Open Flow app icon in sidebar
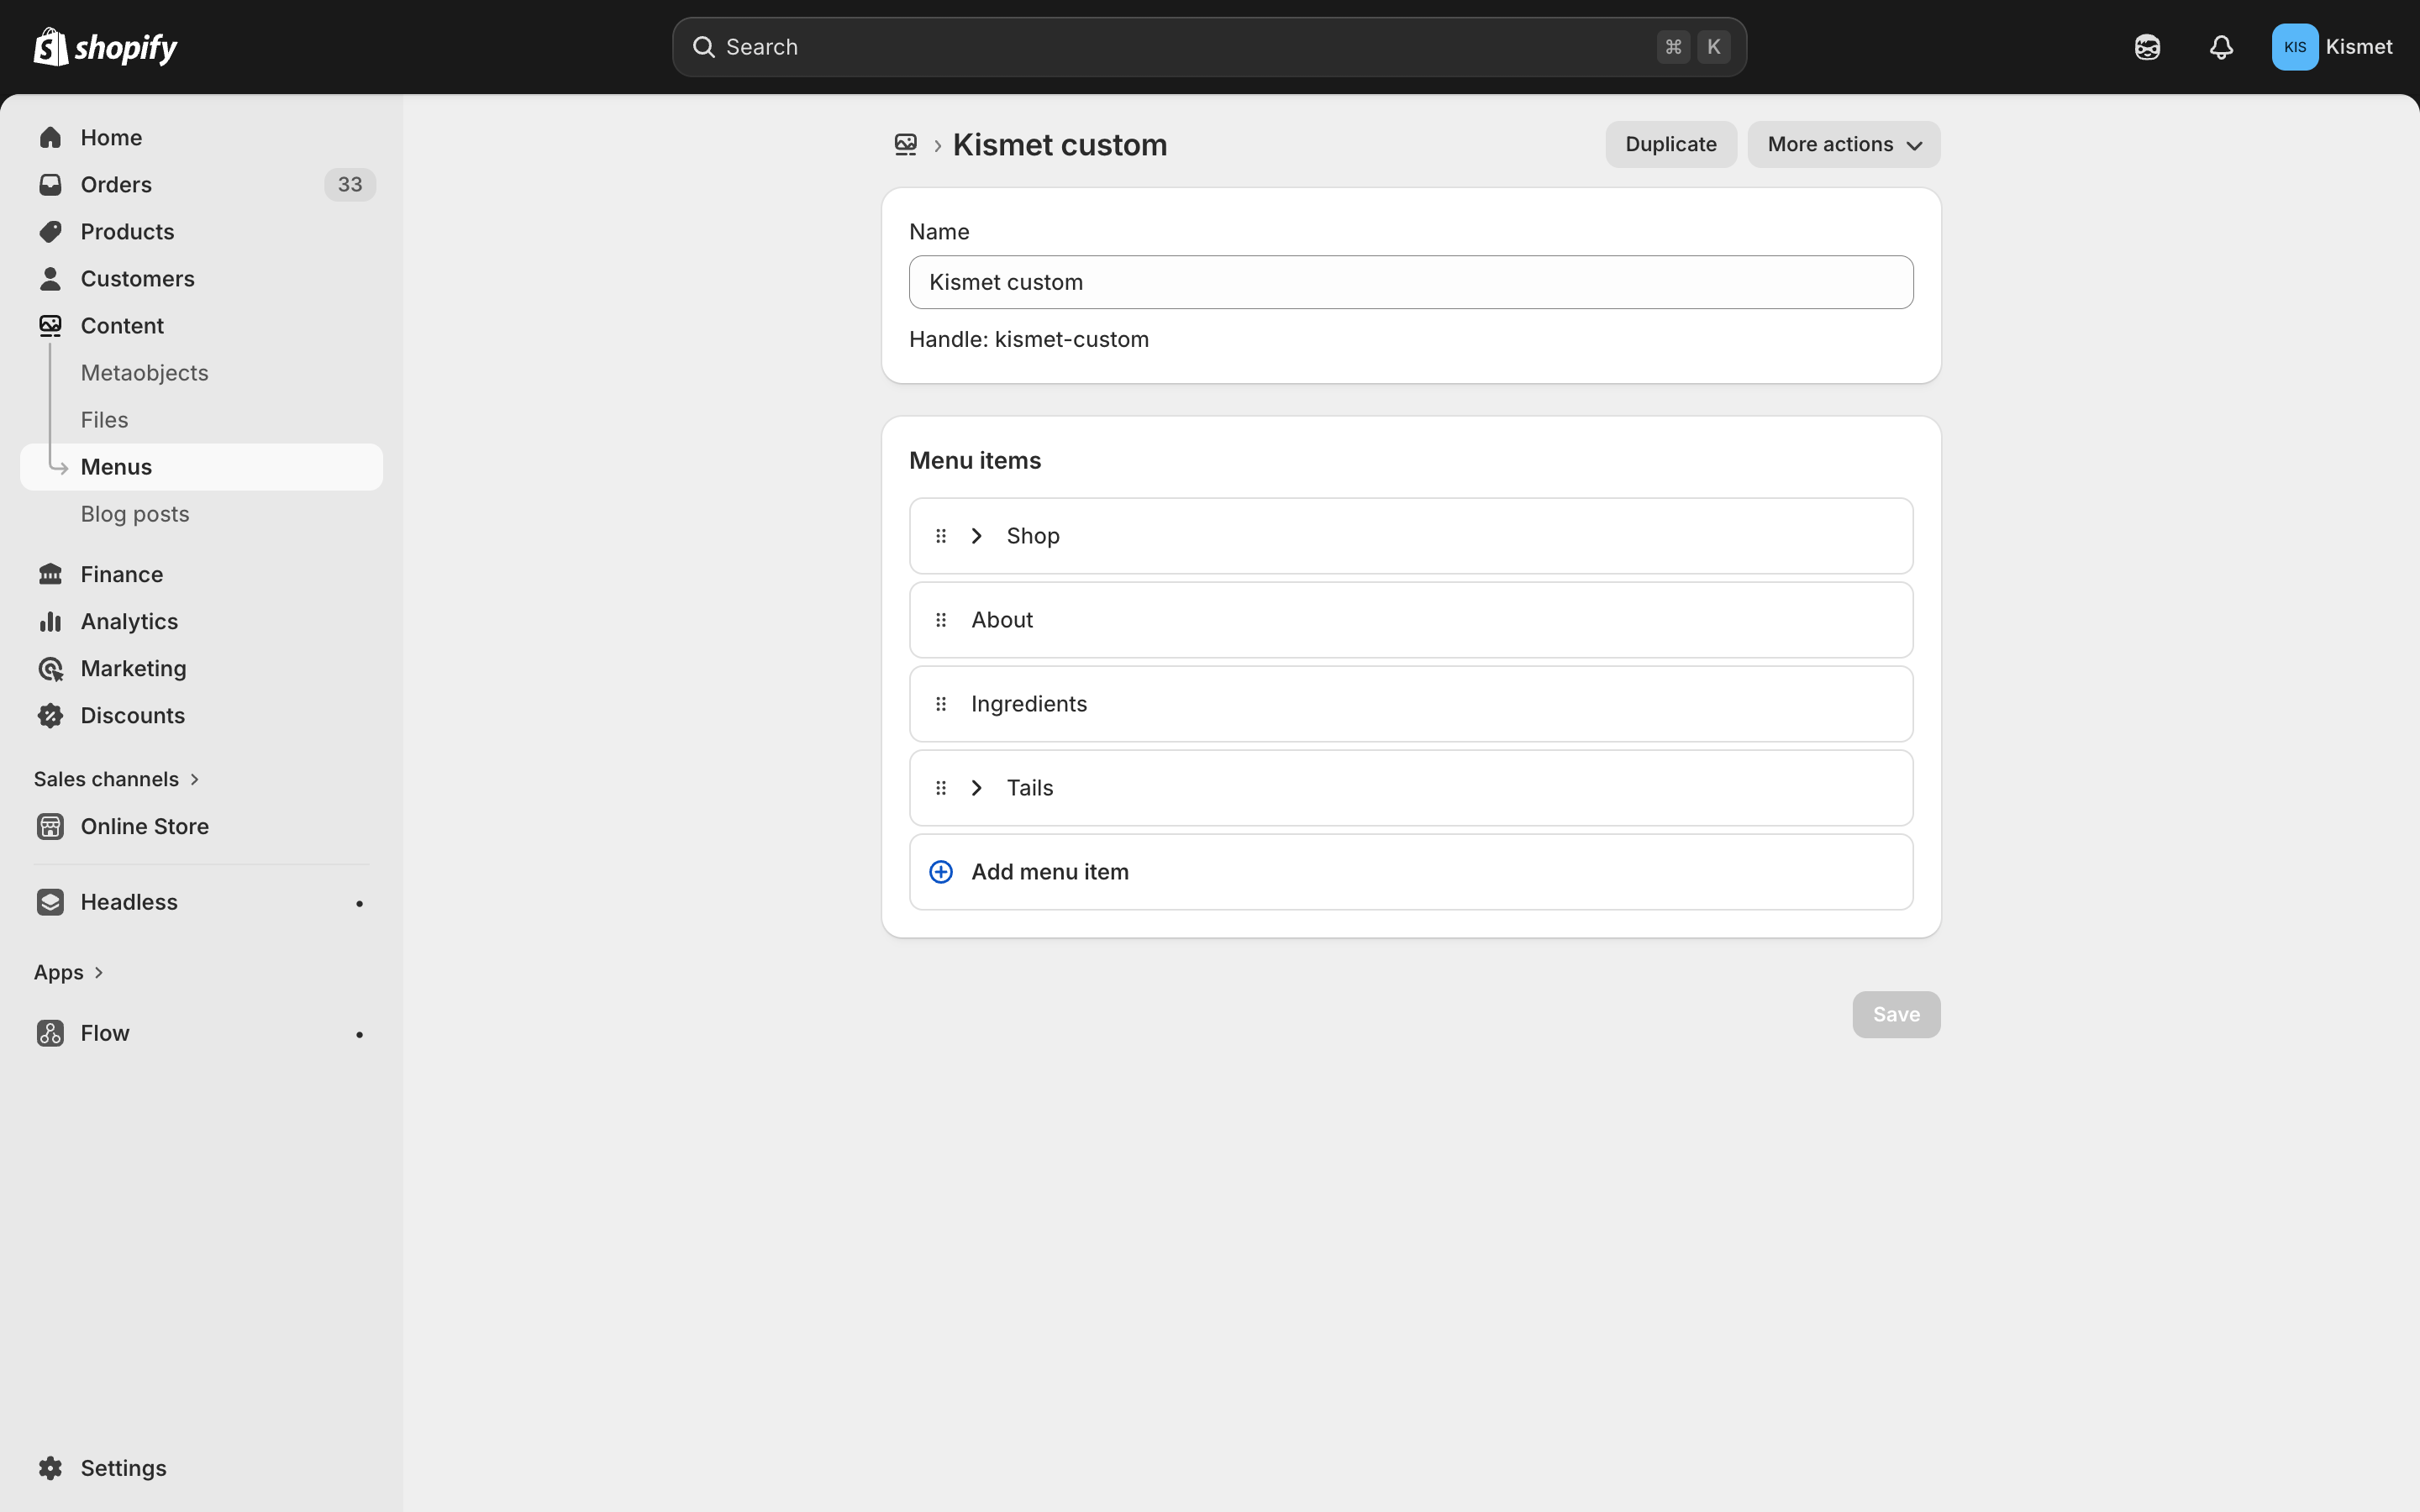Viewport: 2420px width, 1512px height. click(51, 1033)
